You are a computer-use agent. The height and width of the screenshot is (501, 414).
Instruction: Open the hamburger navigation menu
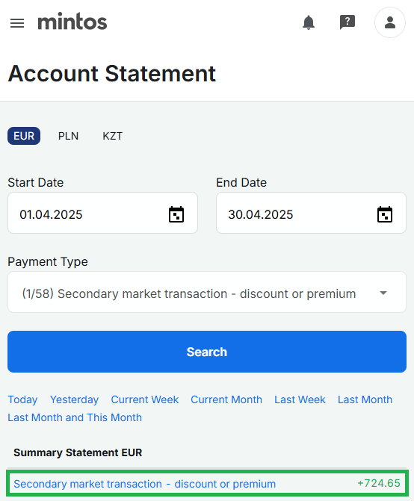click(x=17, y=23)
